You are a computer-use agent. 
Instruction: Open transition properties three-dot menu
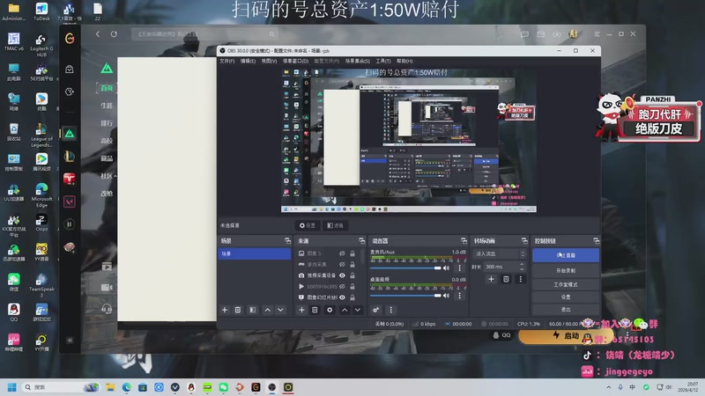tap(521, 279)
